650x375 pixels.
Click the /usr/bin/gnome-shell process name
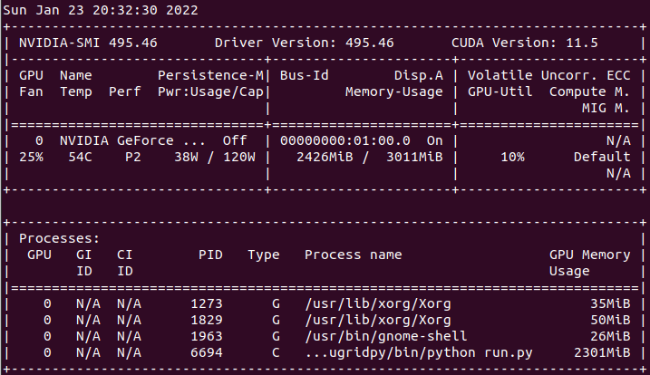[386, 336]
